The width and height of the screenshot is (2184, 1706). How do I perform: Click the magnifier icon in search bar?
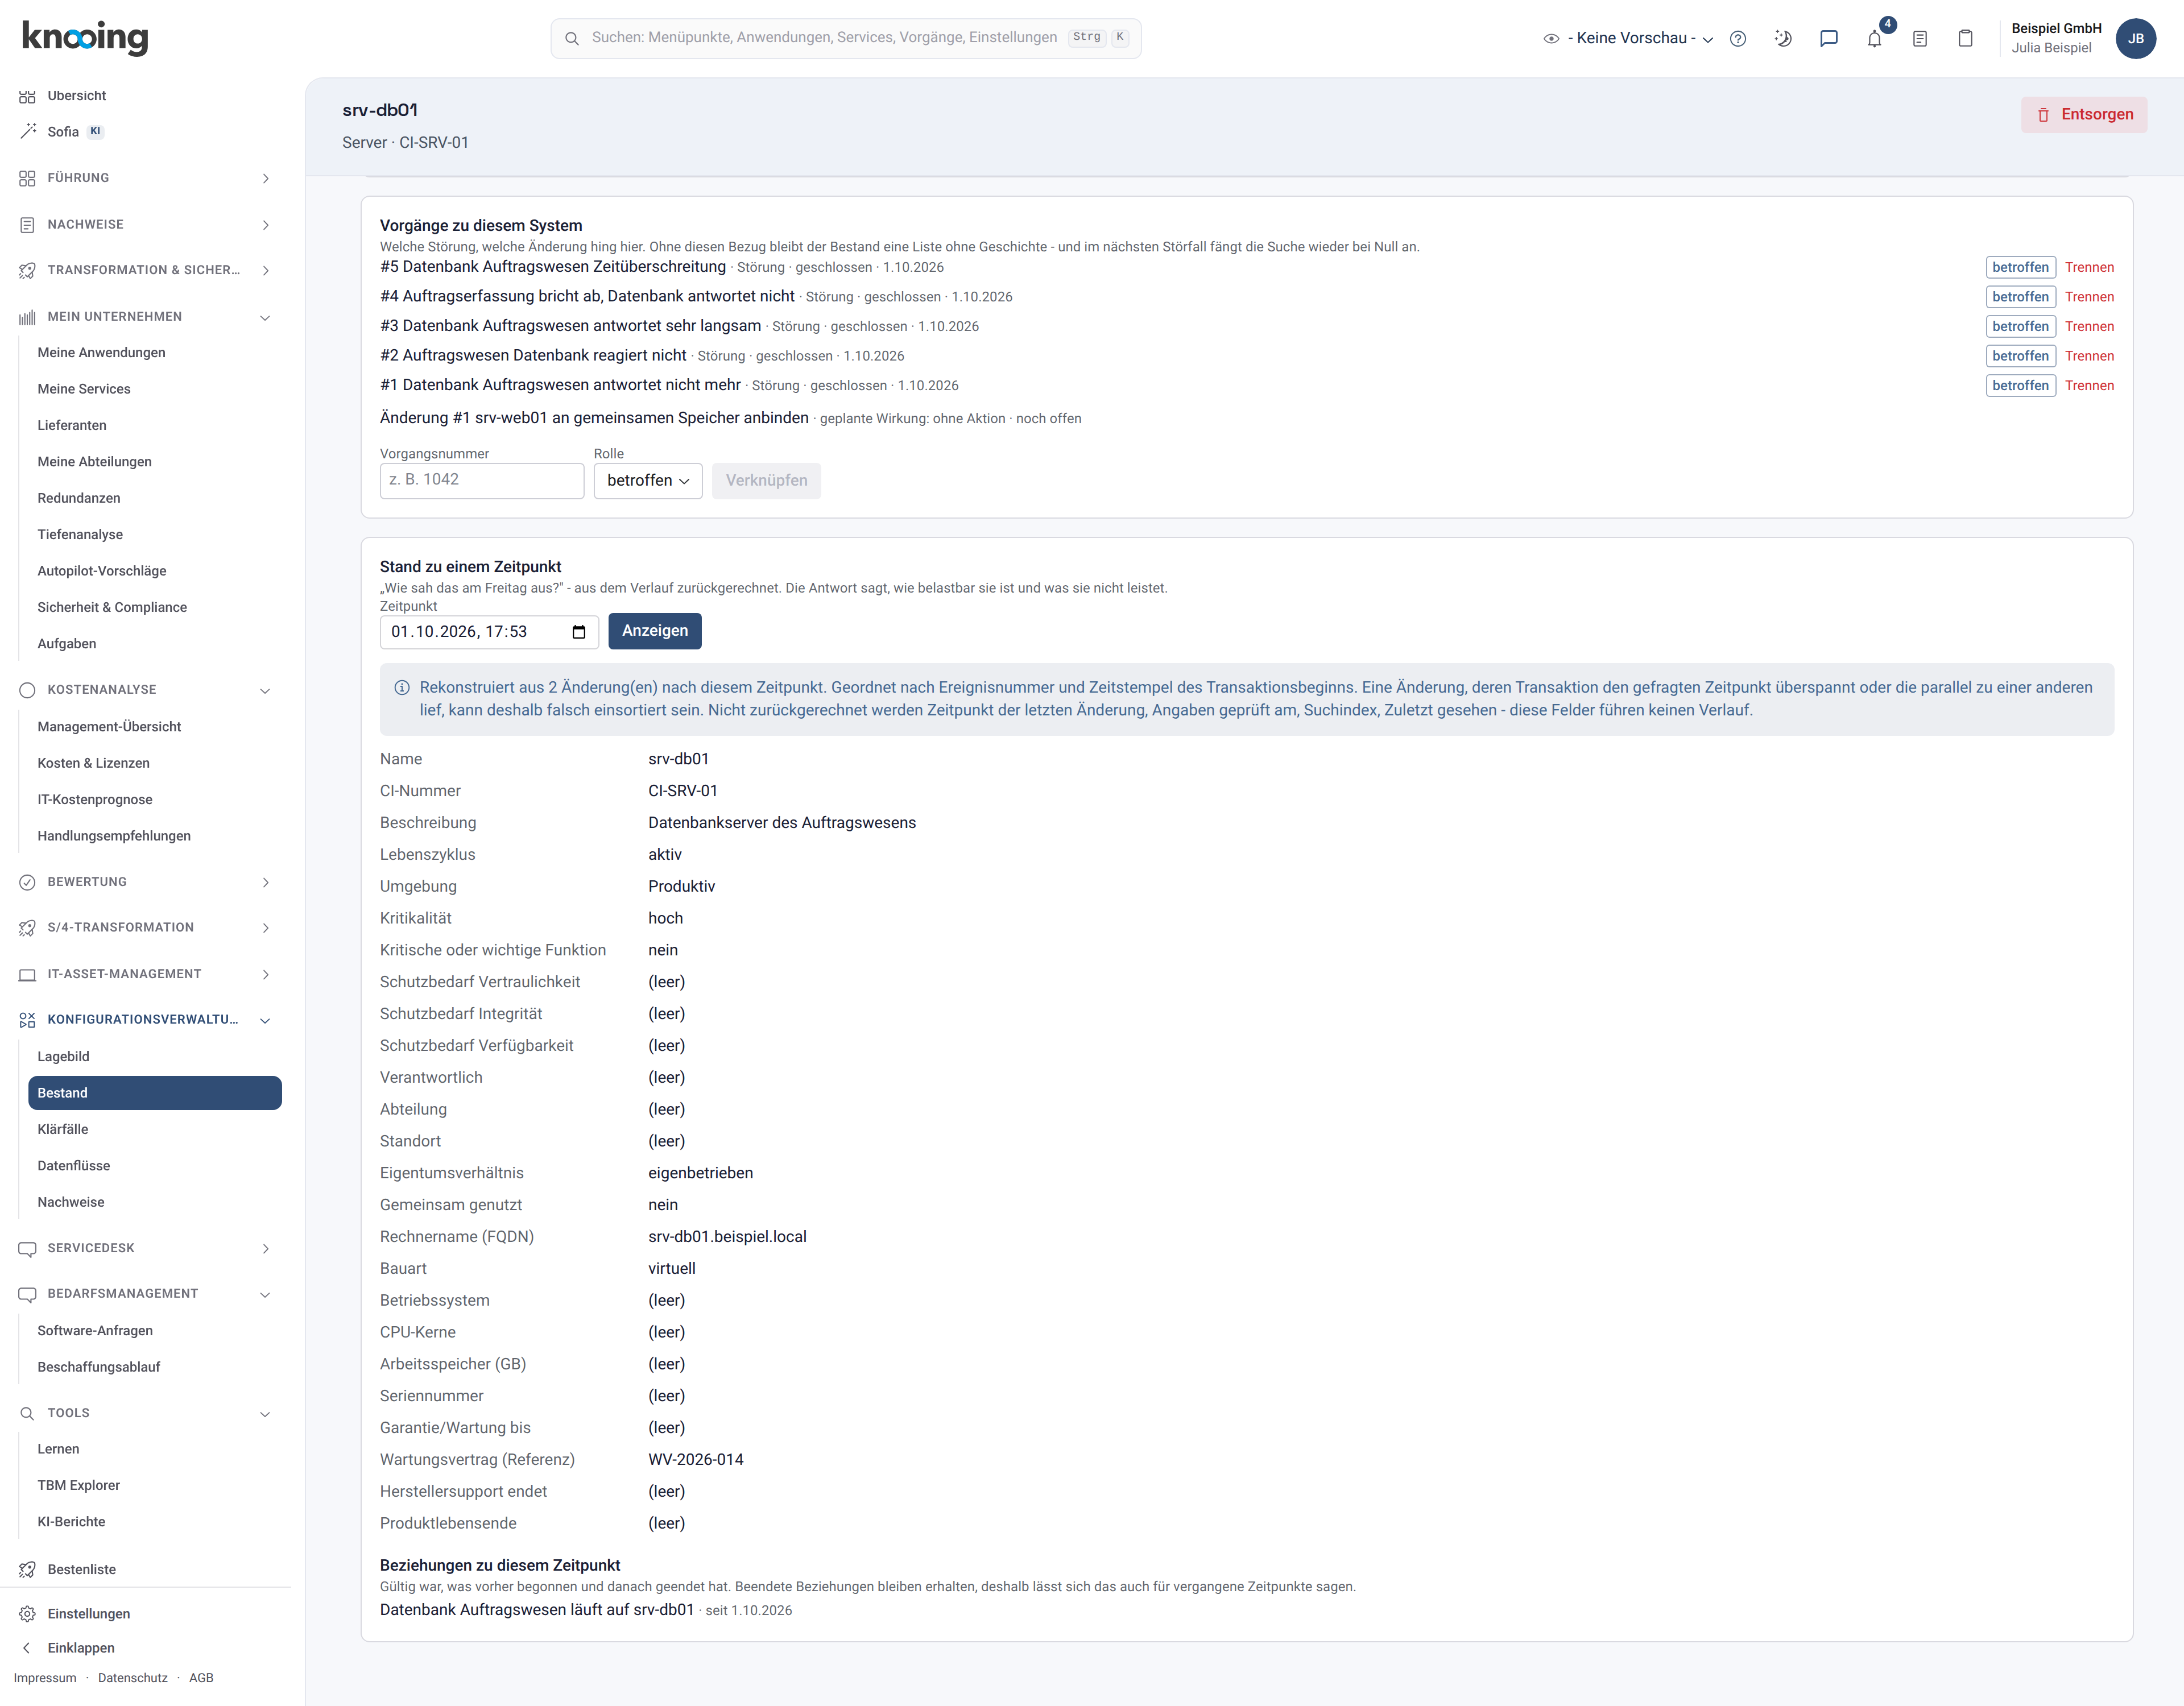[x=572, y=38]
